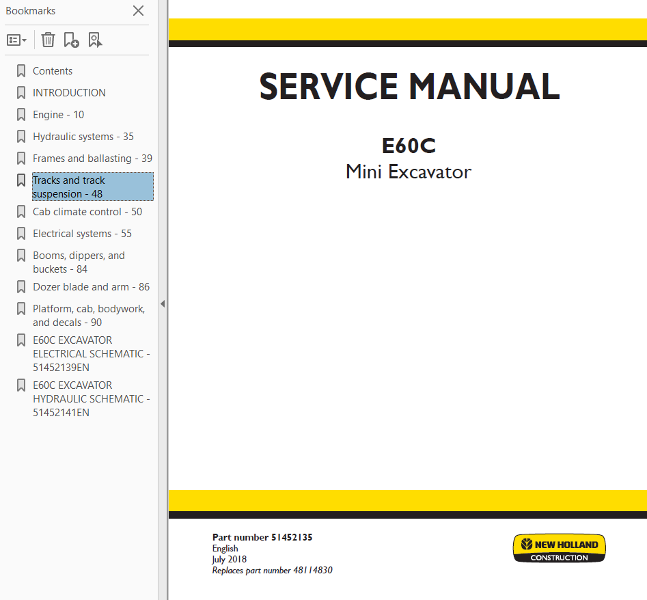Image resolution: width=647 pixels, height=600 pixels.
Task: Go to Electrical systems - 55 bookmark
Action: 82,234
